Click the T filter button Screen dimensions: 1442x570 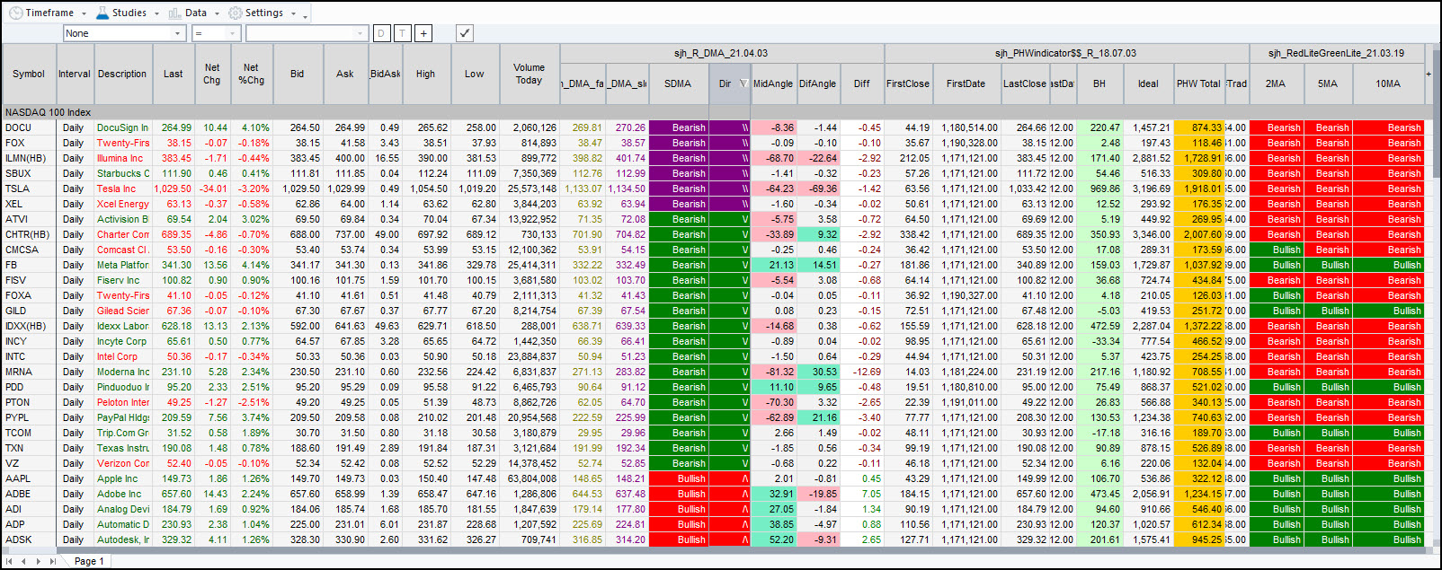point(402,33)
